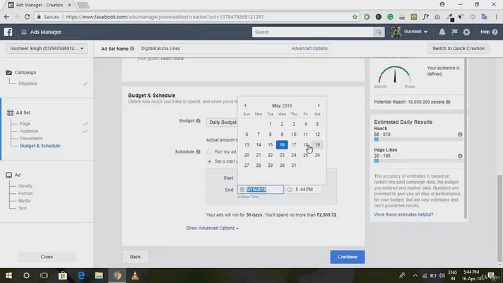503x283 pixels.
Task: Open the Daily Budget dropdown
Action: pos(222,122)
